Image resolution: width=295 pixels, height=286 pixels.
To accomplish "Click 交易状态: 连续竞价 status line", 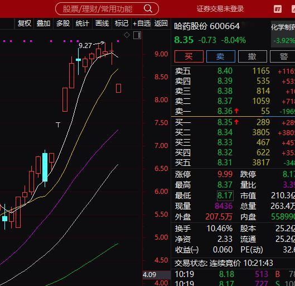I will point(224,263).
